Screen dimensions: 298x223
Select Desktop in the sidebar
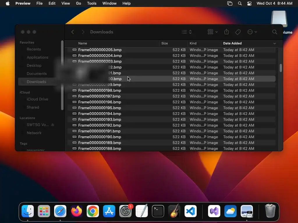pyautogui.click(x=34, y=65)
